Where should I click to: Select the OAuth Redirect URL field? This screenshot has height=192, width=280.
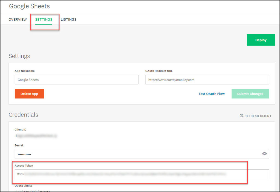[207, 80]
